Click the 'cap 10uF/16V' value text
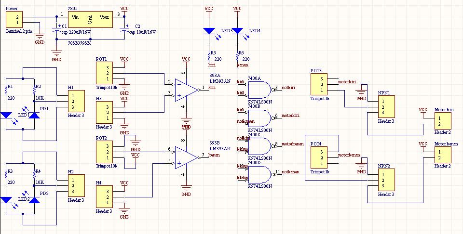 pyautogui.click(x=142, y=32)
